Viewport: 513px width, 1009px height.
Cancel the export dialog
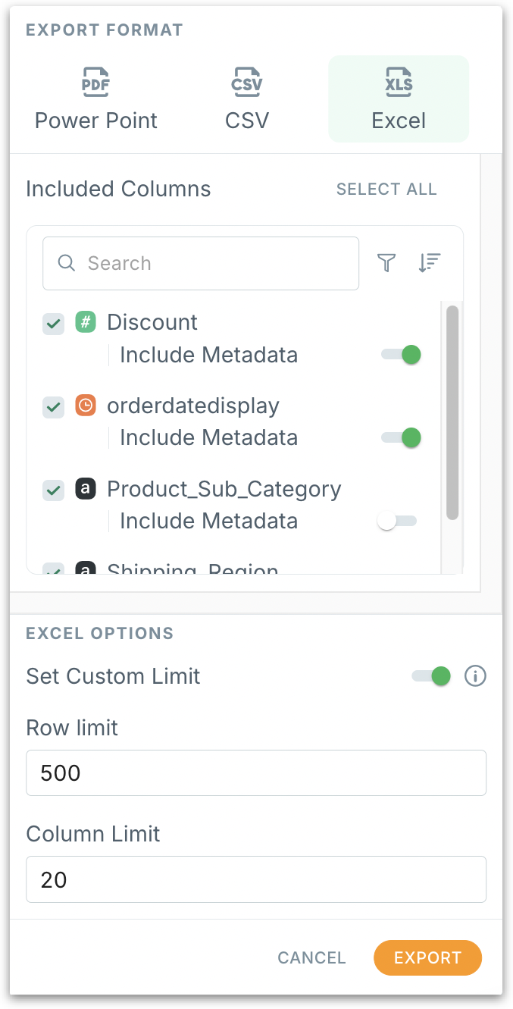tap(311, 957)
